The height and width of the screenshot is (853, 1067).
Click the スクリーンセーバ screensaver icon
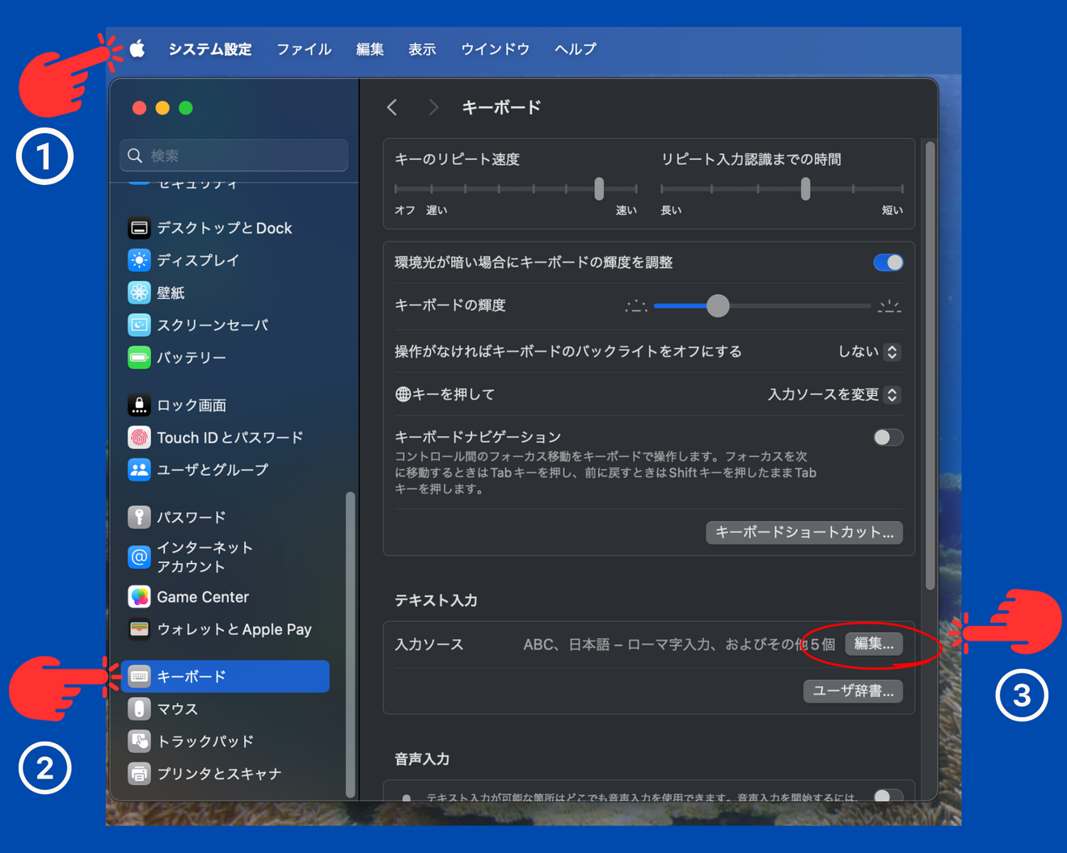(x=139, y=325)
